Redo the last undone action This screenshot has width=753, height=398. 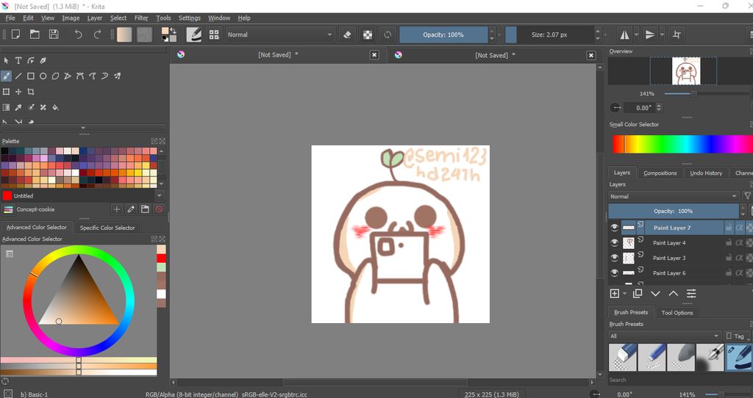[x=97, y=35]
